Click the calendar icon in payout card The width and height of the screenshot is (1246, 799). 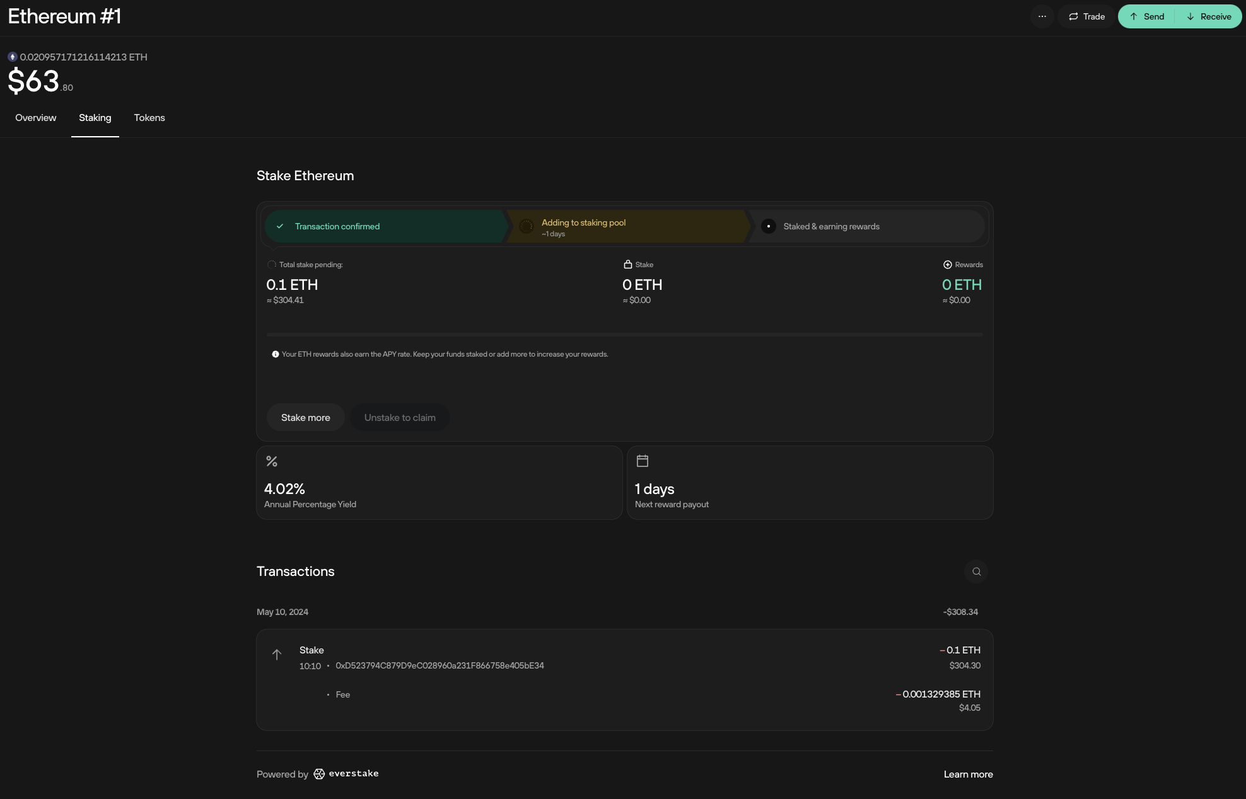(x=643, y=461)
